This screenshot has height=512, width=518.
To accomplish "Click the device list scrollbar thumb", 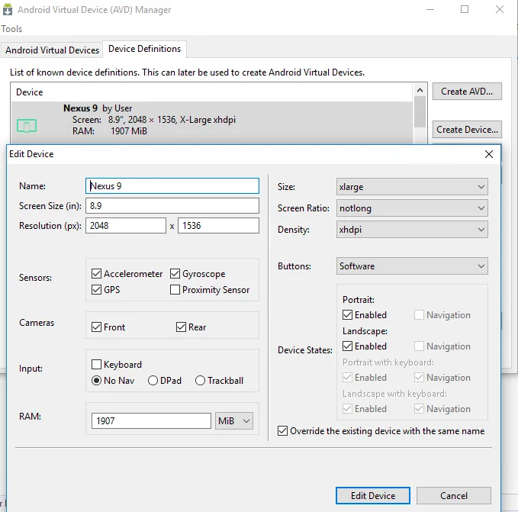I will (420, 111).
